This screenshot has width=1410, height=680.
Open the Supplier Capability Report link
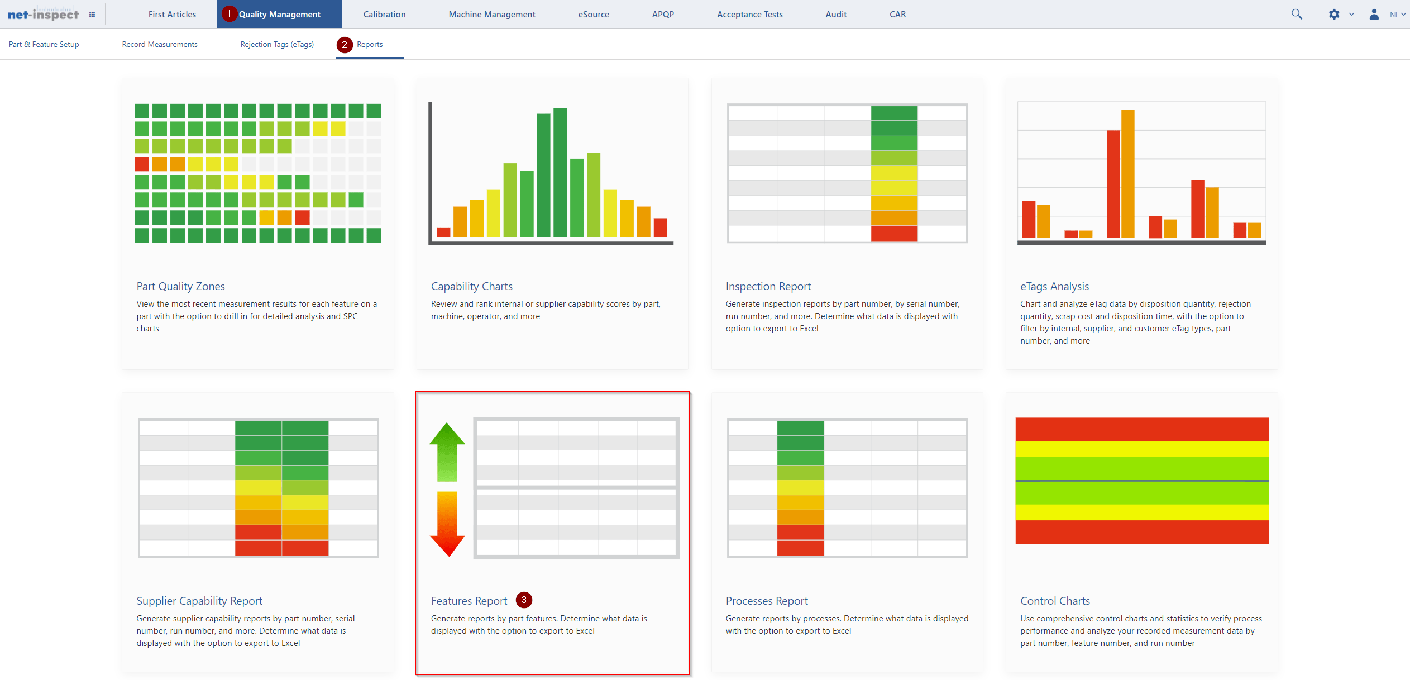click(x=199, y=601)
